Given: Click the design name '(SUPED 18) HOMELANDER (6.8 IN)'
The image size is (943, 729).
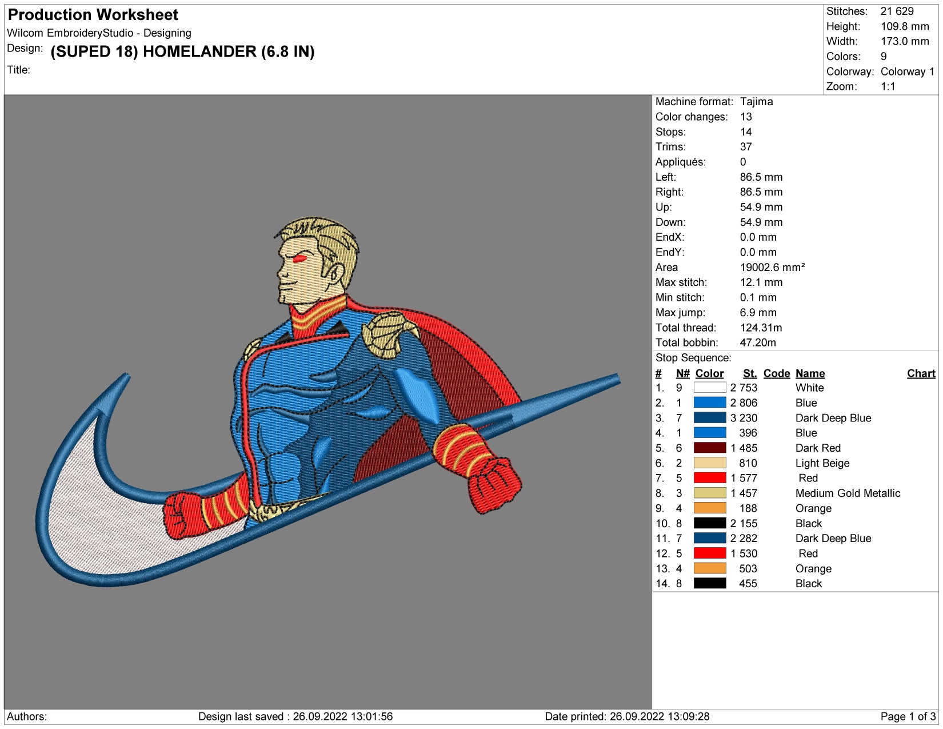Looking at the screenshot, I should click(182, 52).
